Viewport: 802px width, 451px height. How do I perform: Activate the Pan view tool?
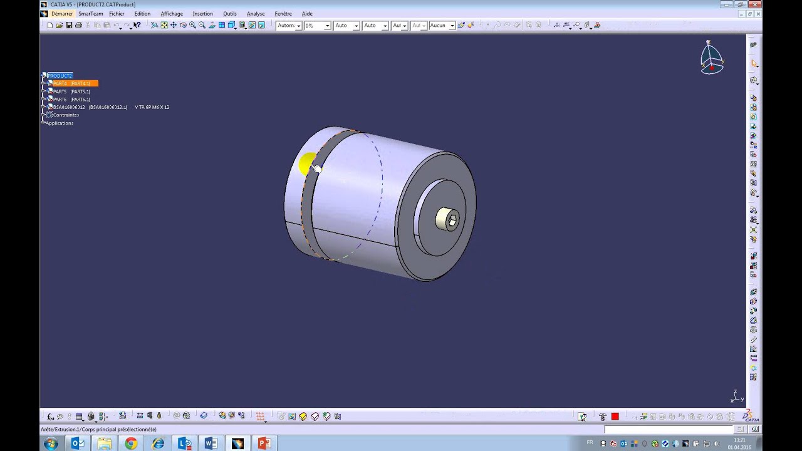174,25
